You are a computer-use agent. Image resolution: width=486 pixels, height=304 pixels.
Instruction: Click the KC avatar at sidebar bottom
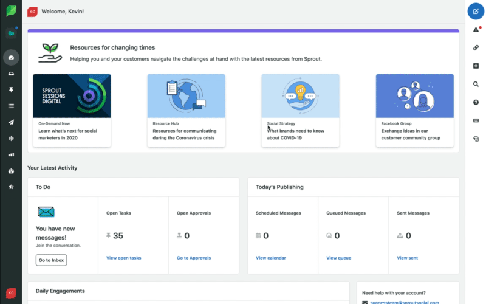[11, 293]
